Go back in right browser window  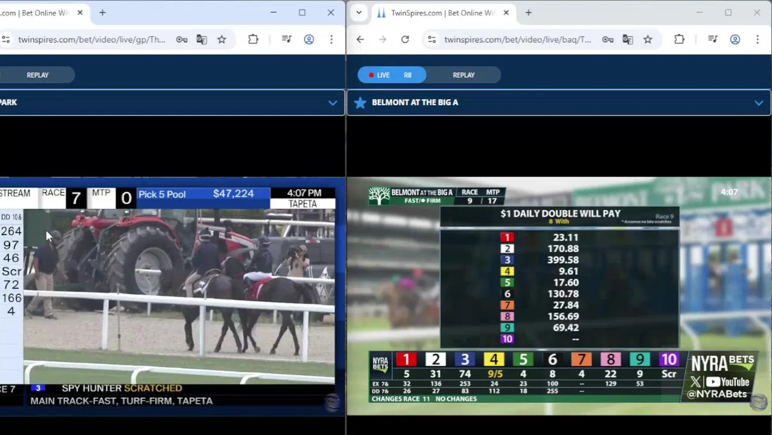(360, 39)
